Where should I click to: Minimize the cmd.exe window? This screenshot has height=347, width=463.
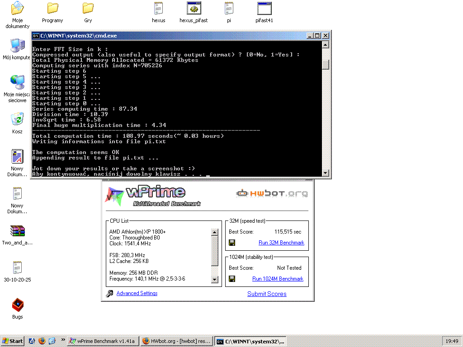(x=310, y=36)
